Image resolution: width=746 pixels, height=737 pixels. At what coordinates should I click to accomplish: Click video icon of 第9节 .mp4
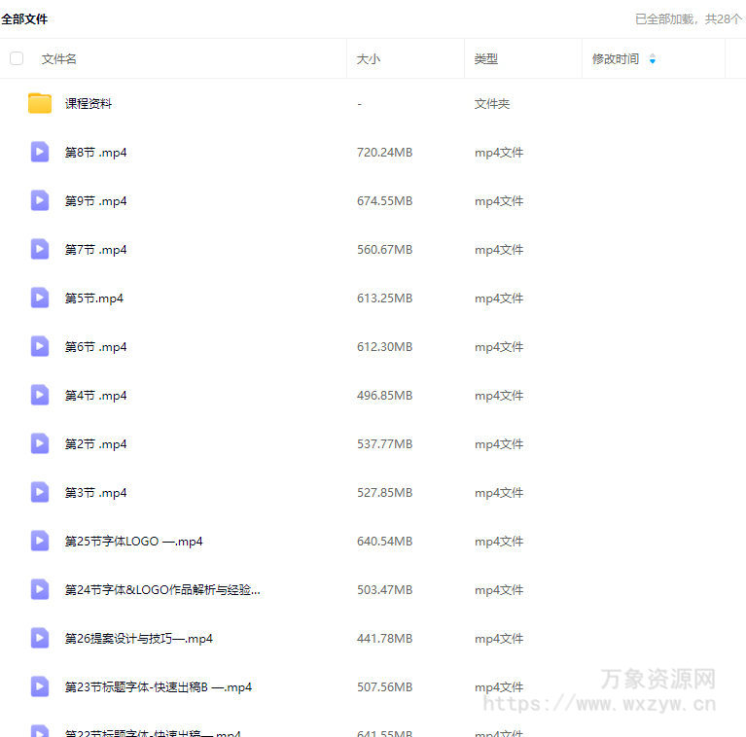[40, 200]
